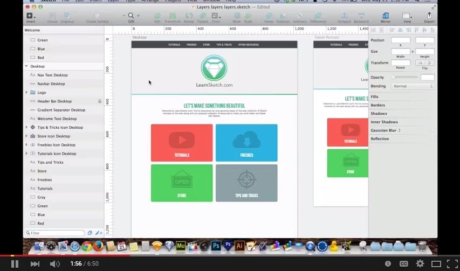The image size is (460, 271).
Task: Select the Navbar Desktop layer
Action: tap(64, 84)
